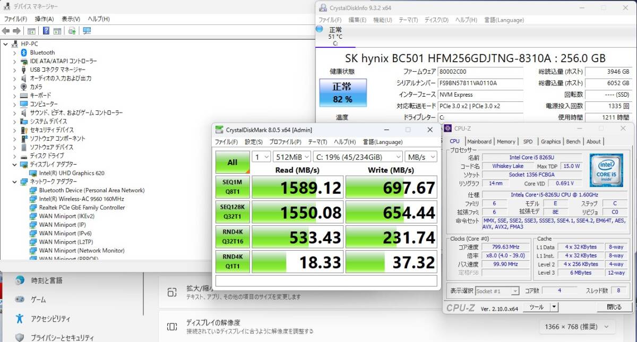Click the CPU-Z purple title bar icon

point(448,128)
